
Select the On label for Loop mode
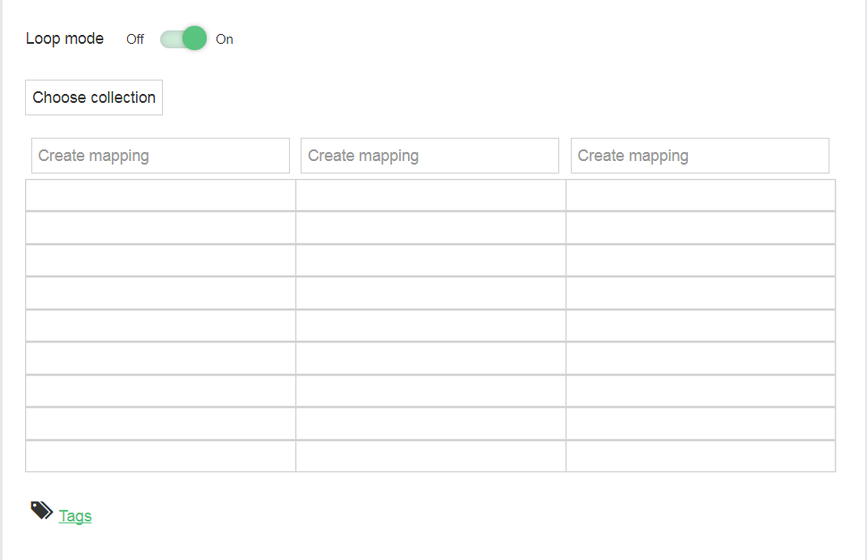225,39
